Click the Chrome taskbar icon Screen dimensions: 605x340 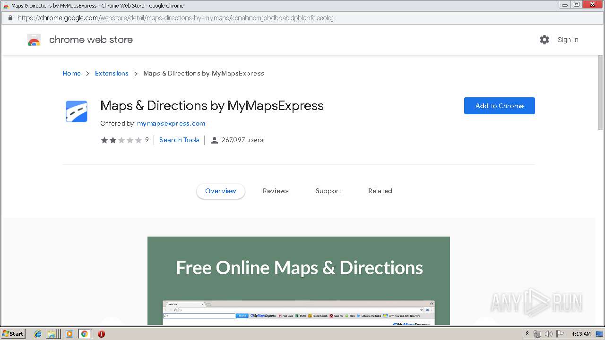[85, 334]
